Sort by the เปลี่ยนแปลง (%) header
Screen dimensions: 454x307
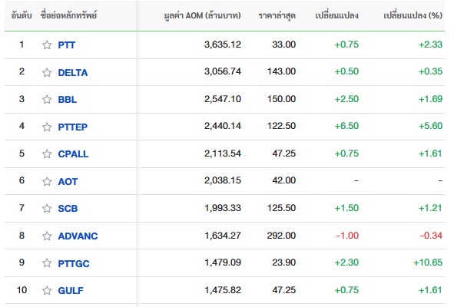[413, 15]
